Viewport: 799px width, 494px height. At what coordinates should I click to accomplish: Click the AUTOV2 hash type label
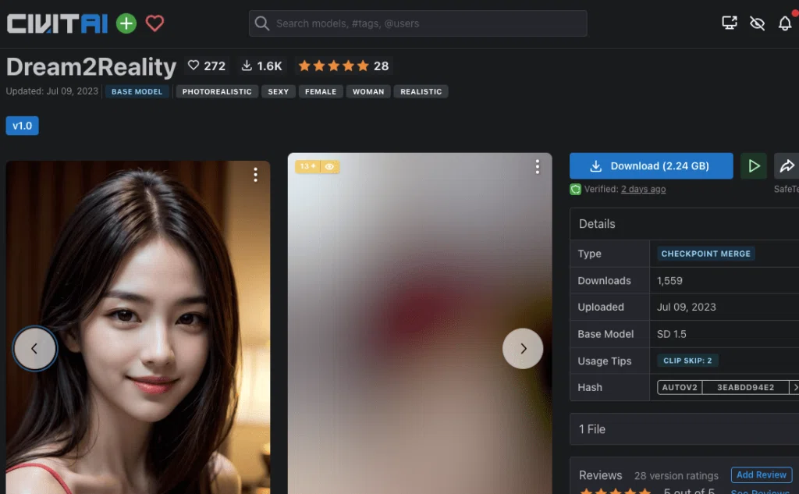[680, 387]
